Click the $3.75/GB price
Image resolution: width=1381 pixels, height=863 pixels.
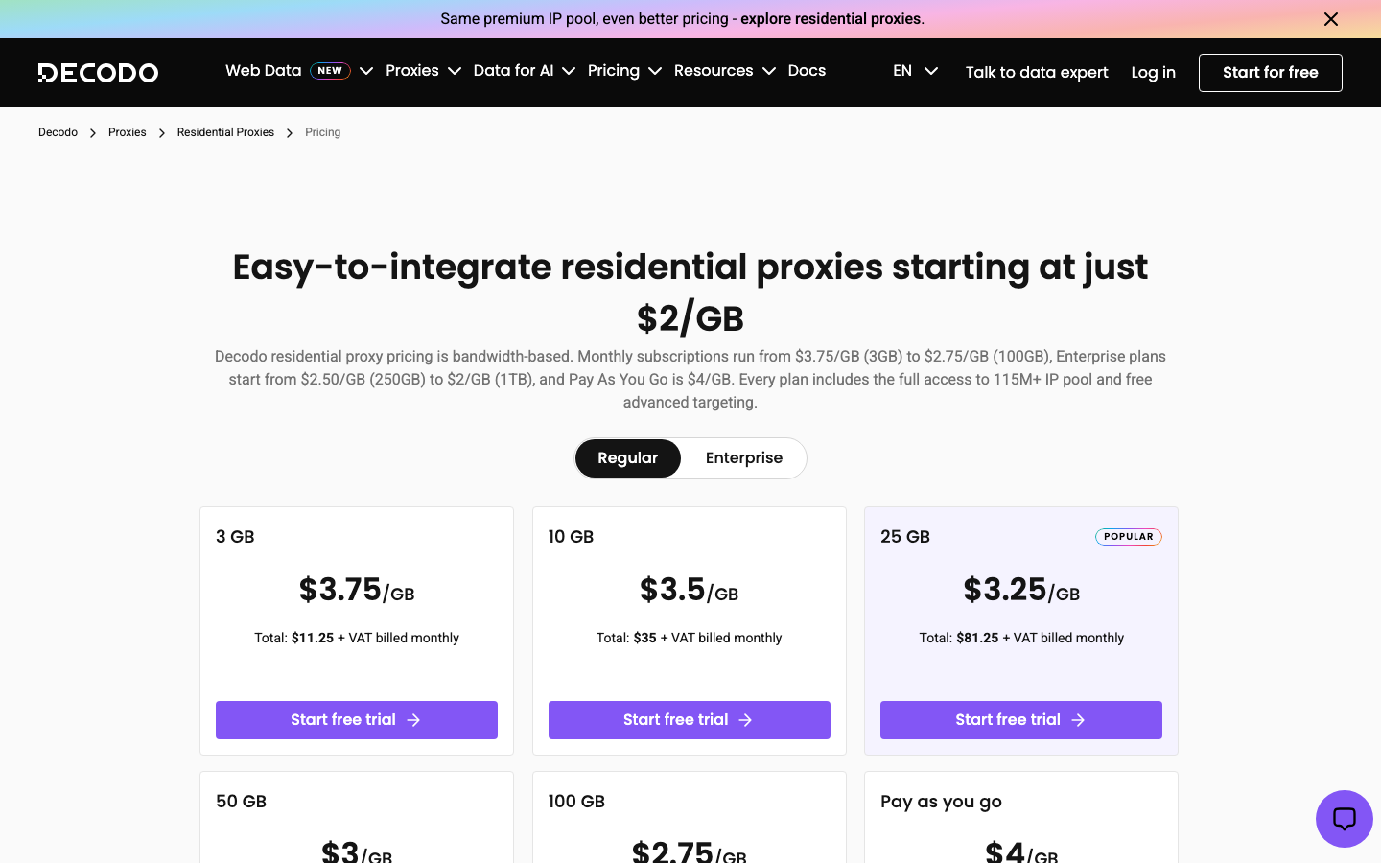coord(357,590)
